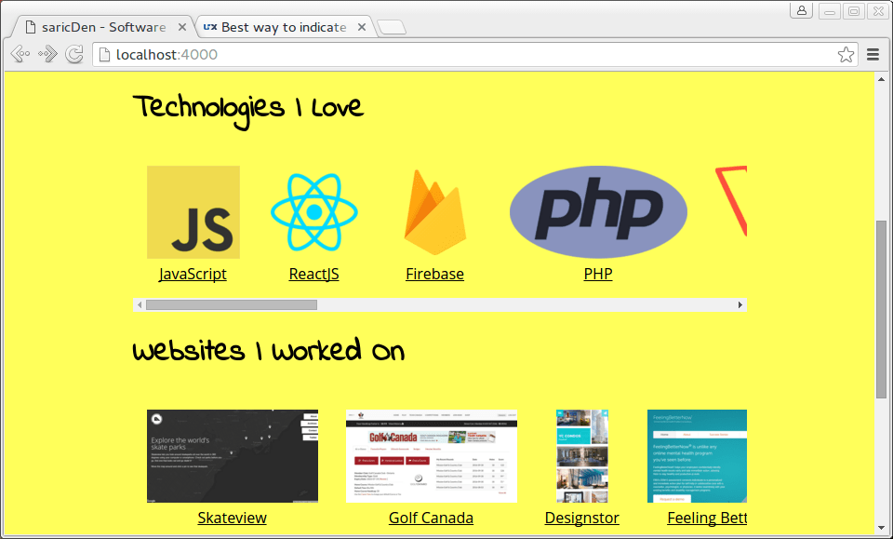
Task: Click the page icon beside the URL
Action: click(104, 54)
